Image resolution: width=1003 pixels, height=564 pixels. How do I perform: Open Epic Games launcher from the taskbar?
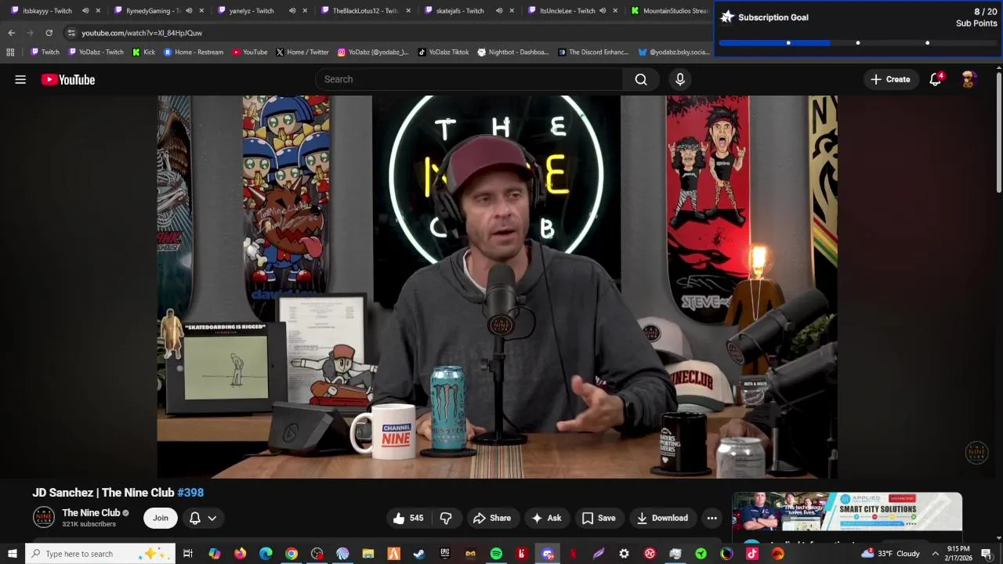(x=445, y=554)
